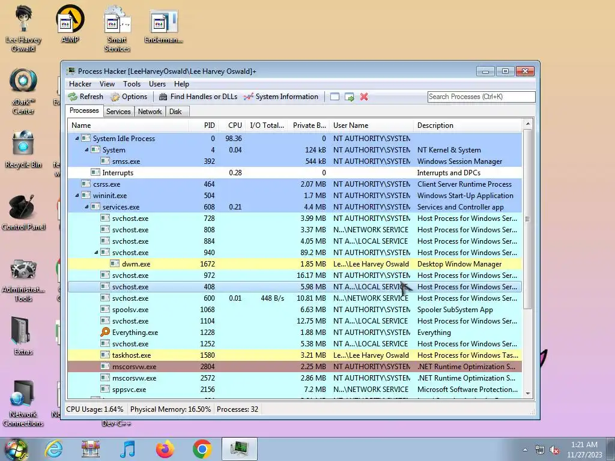The image size is (615, 461).
Task: Click the Physical Memory status bar entry
Action: tap(170, 409)
